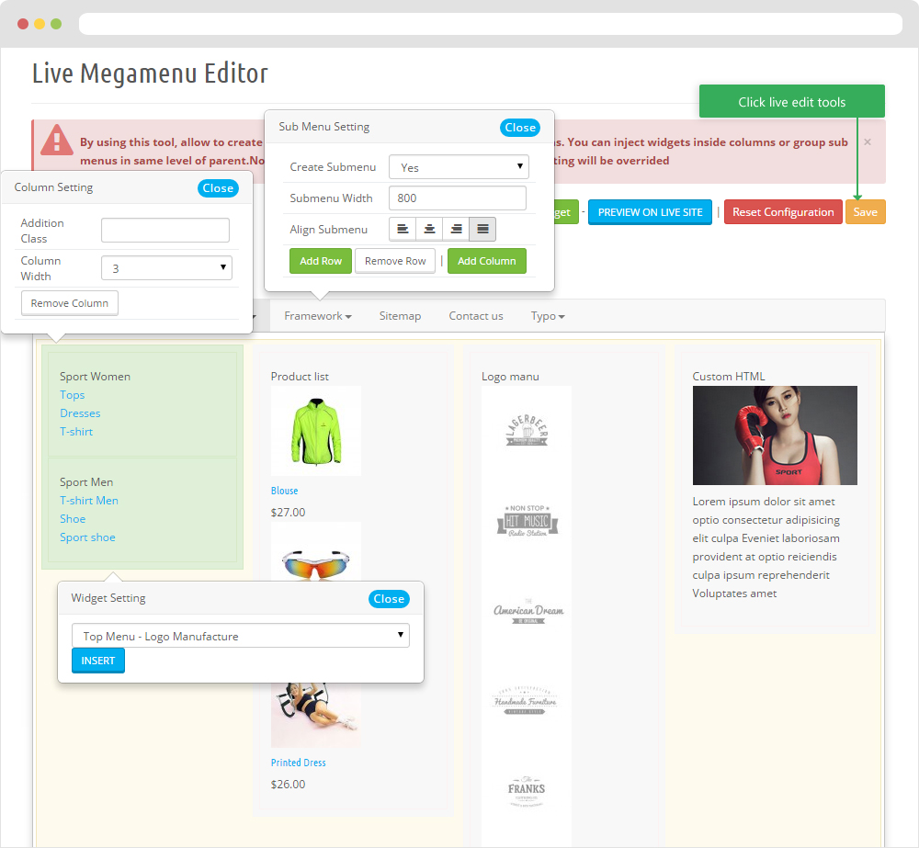The width and height of the screenshot is (919, 848).
Task: Dismiss the red warning alert
Action: (868, 142)
